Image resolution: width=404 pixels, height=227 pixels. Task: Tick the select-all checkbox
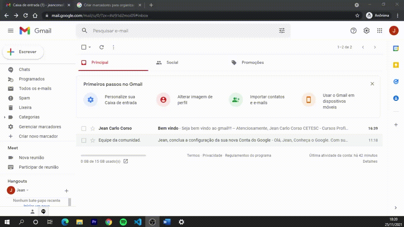coord(84,47)
